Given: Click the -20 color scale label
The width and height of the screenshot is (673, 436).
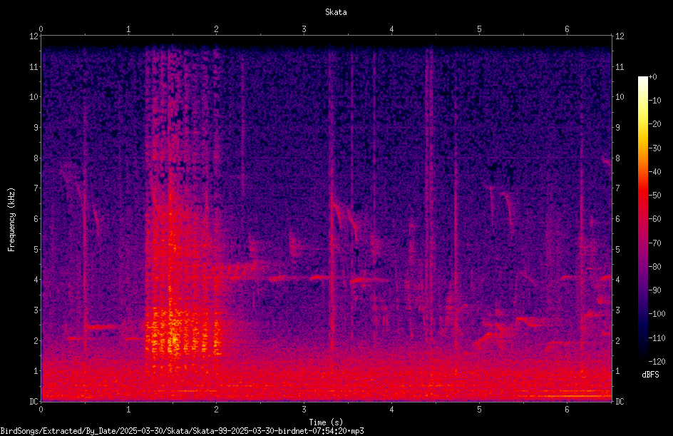Looking at the screenshot, I should click(x=655, y=124).
